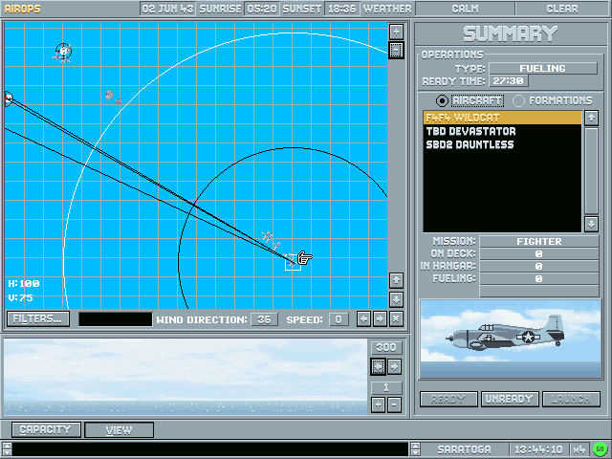
Task: Rotate horizon view right below 300
Action: (395, 366)
